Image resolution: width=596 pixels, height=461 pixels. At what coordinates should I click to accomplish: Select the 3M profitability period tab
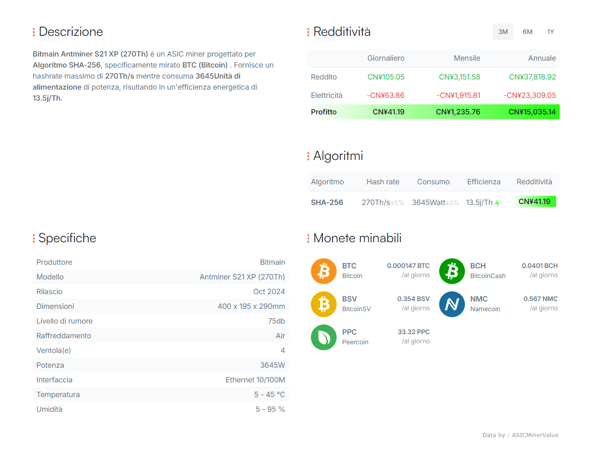(x=503, y=32)
